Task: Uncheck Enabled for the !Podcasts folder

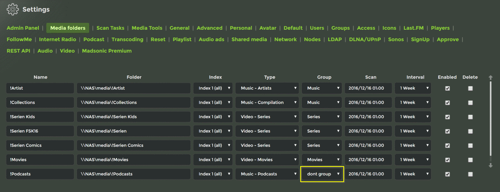Action: [447, 174]
